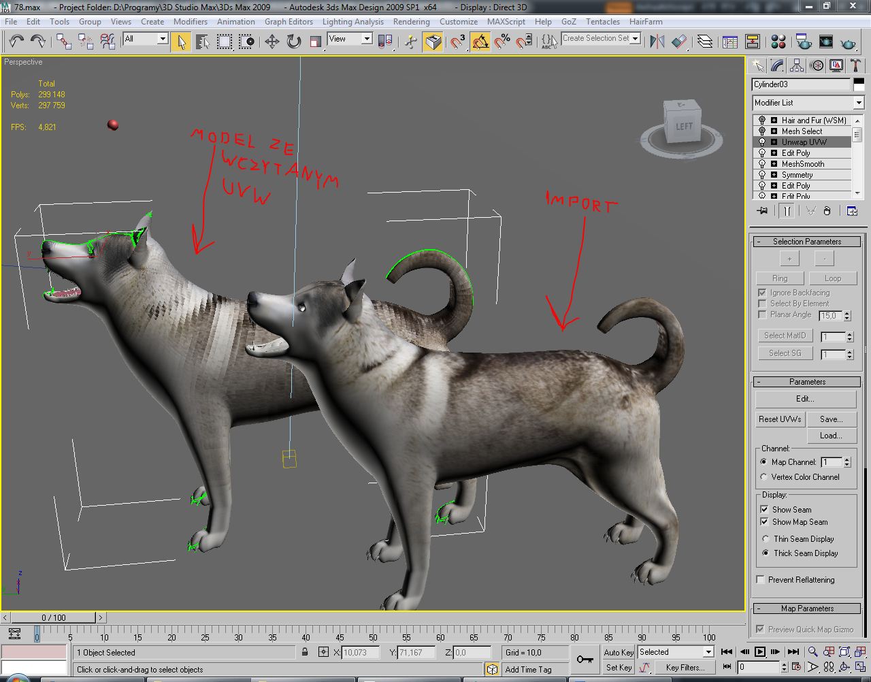871x682 pixels.
Task: Click the Zoom magnifier viewport control
Action: pos(812,652)
